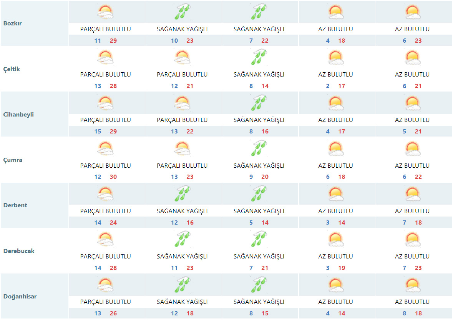Click Çumra's rain shower weather icon
This screenshot has width=453, height=320.
click(259, 148)
